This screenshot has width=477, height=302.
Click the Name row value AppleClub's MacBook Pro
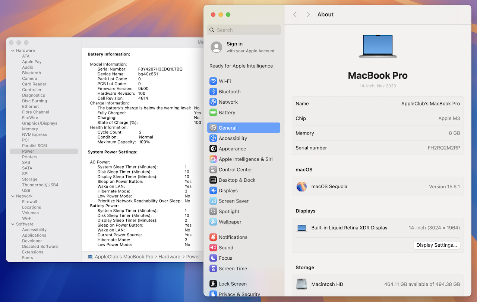430,104
